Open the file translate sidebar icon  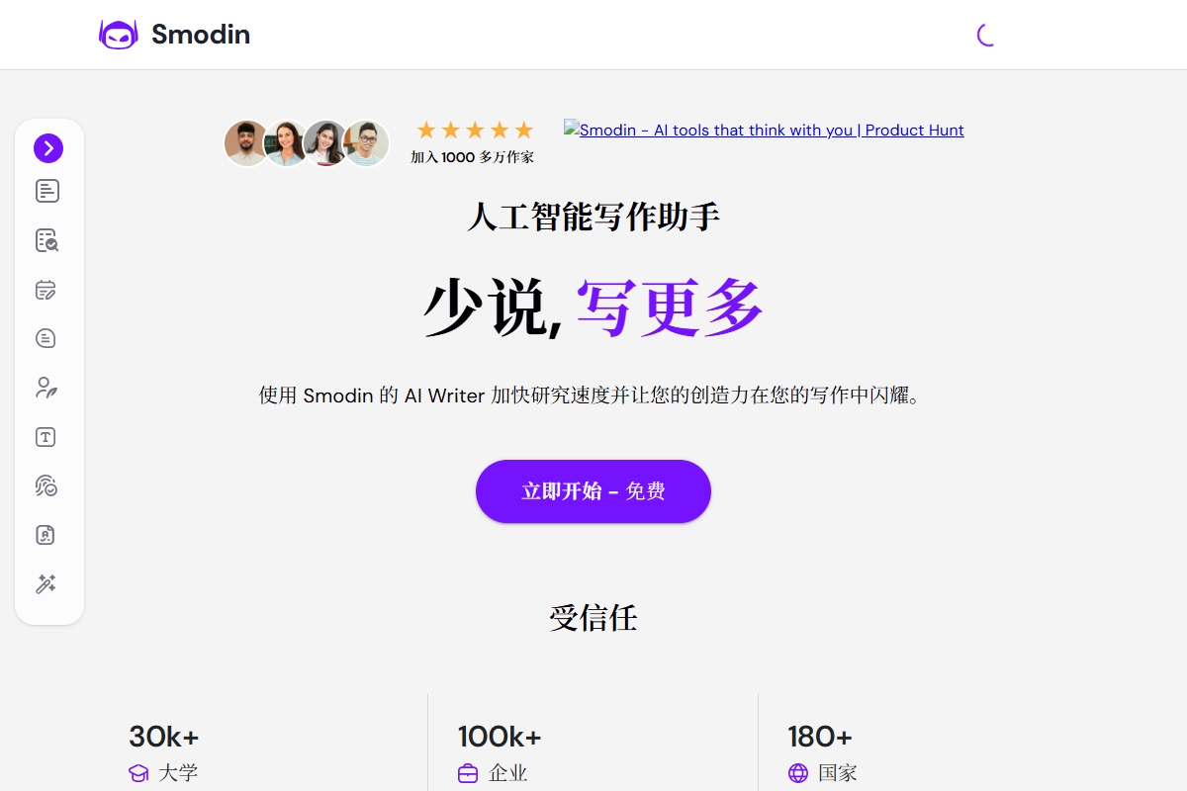coord(46,535)
